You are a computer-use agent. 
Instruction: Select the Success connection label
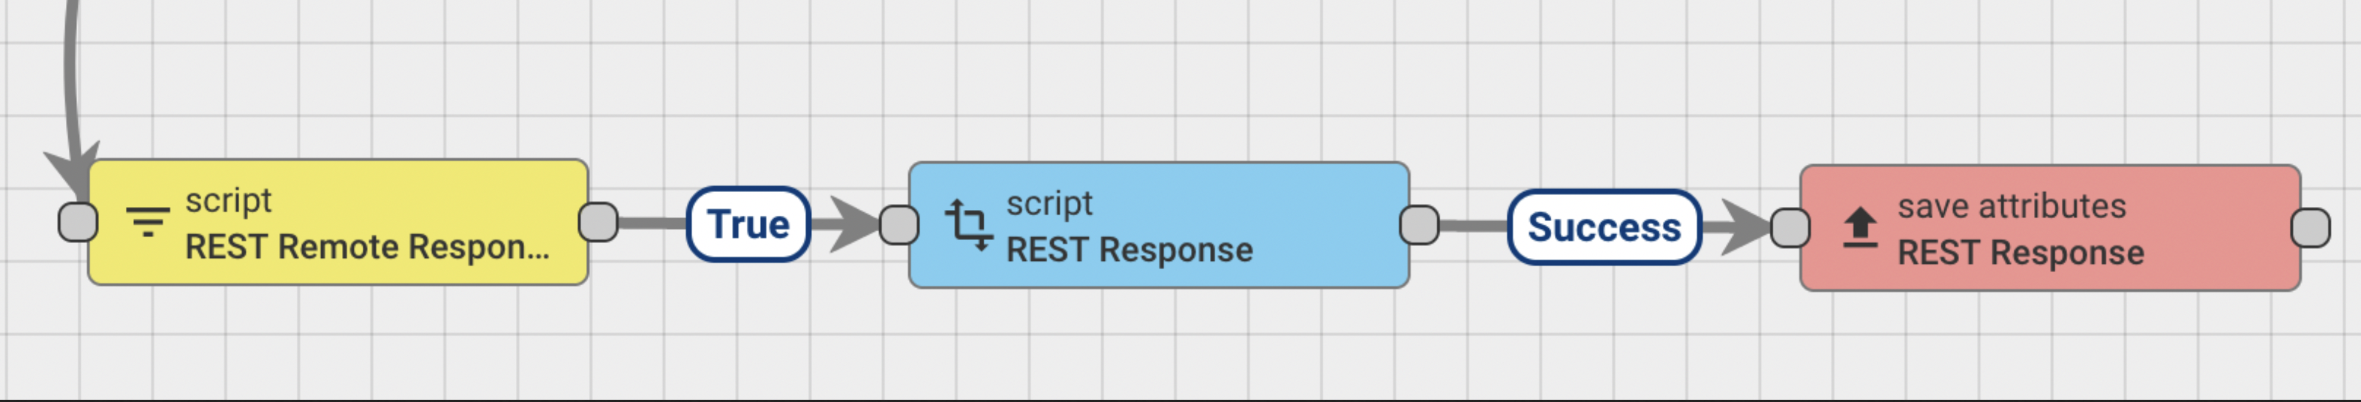pyautogui.click(x=1604, y=227)
